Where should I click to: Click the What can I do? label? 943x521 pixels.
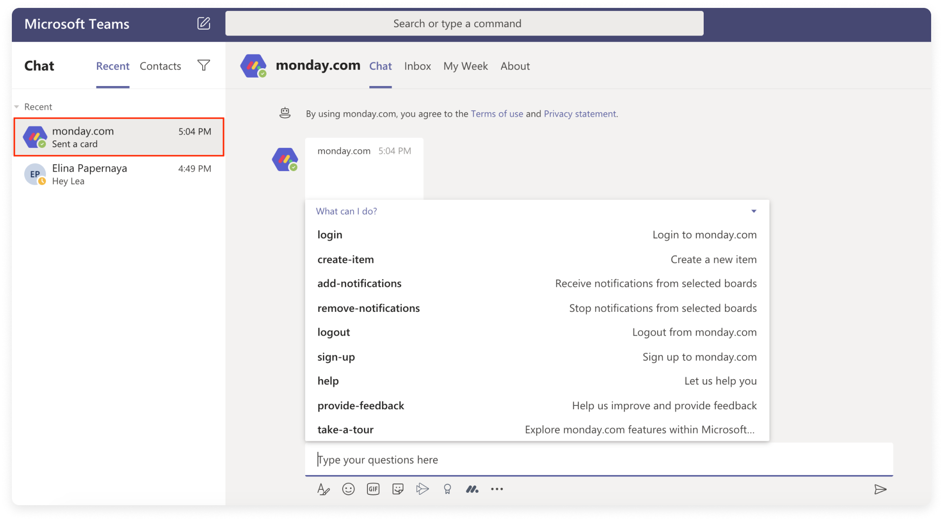point(346,211)
